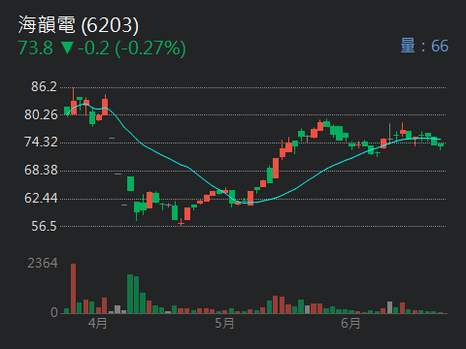Click the down triangle price-change indicator
Viewport: 466px width, 349px height.
tap(68, 48)
